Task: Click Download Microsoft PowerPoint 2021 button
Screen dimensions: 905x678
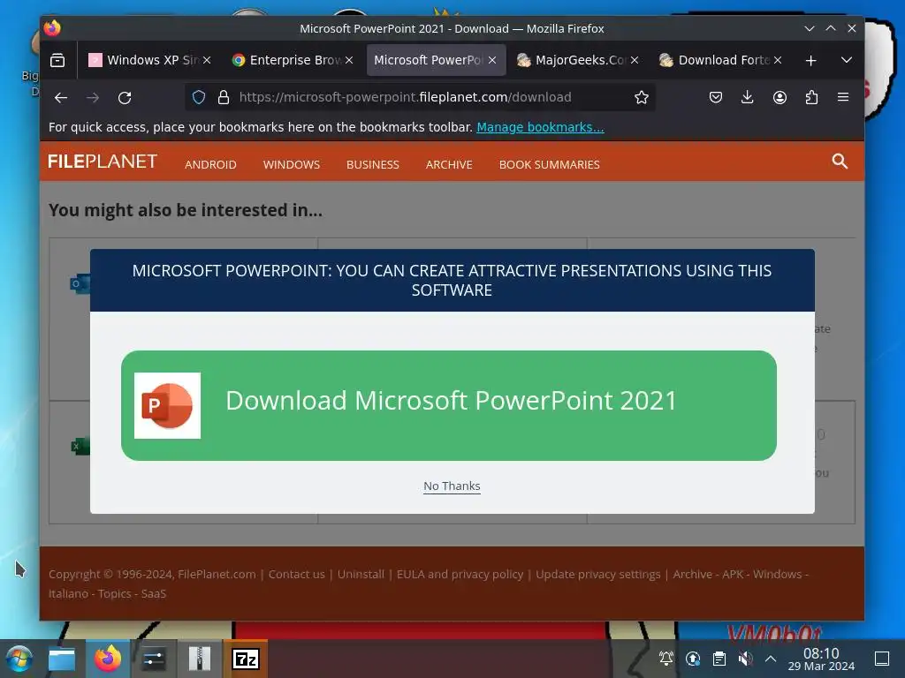Action: point(448,405)
